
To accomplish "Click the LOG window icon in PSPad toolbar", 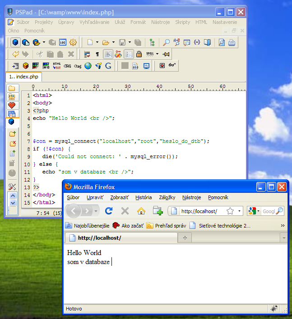I will (x=63, y=42).
